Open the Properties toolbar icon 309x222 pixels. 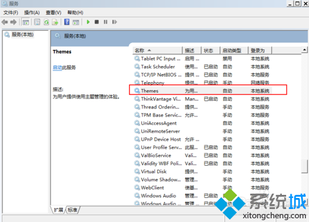pyautogui.click(x=37, y=22)
